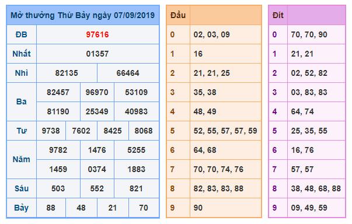Pick Năm prize number 1459
This screenshot has width=352, height=224.
point(58,169)
